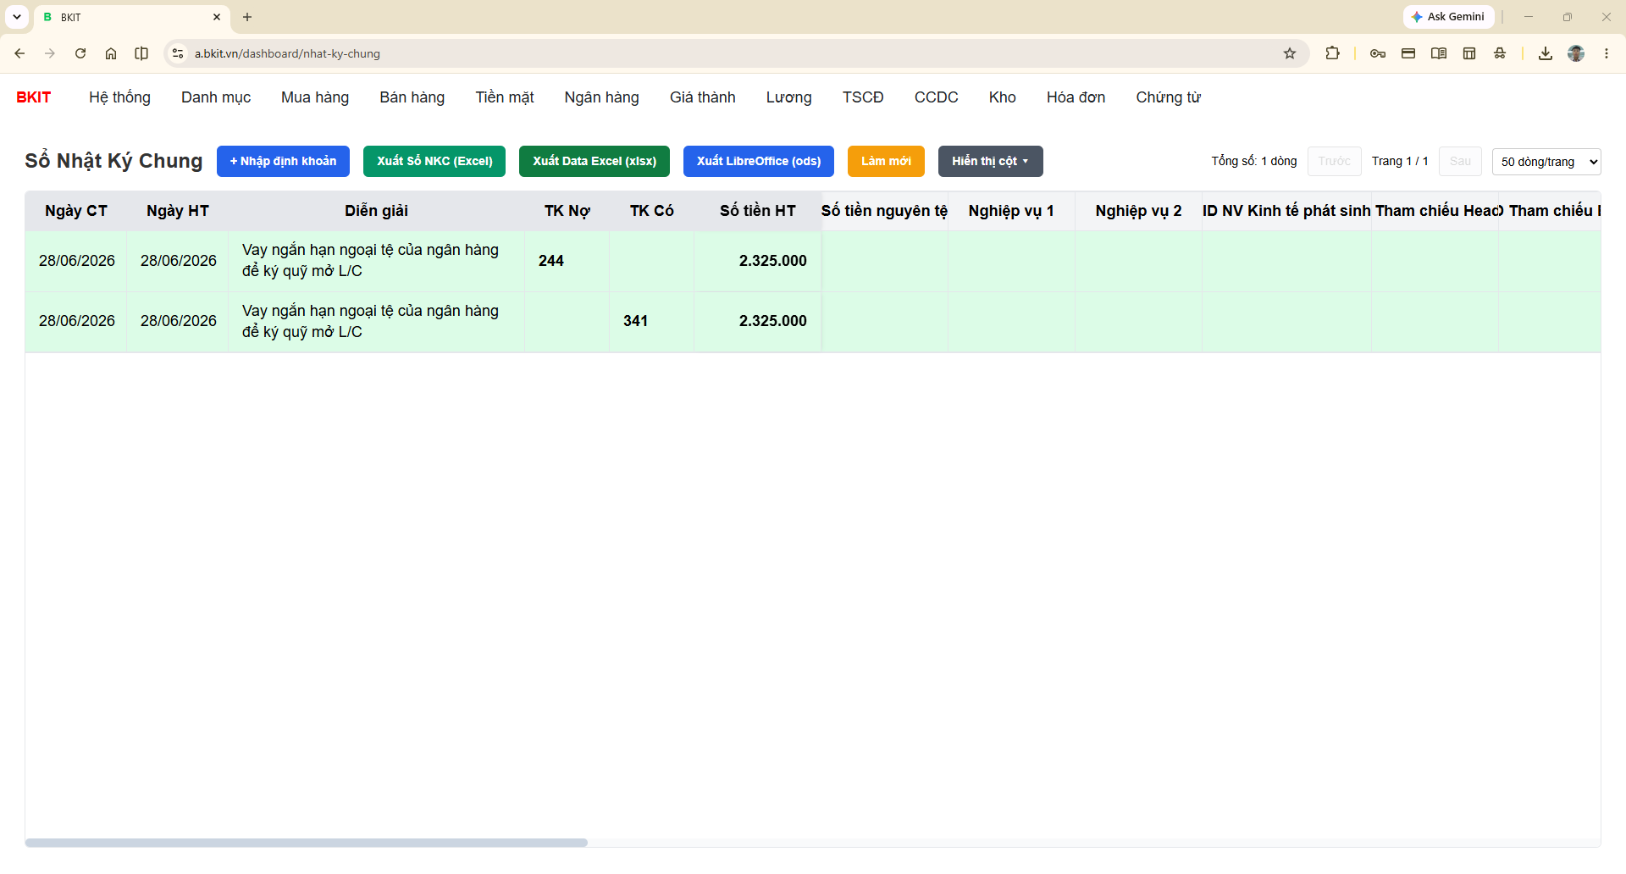Open browser home page icon
The image size is (1626, 874).
[111, 53]
